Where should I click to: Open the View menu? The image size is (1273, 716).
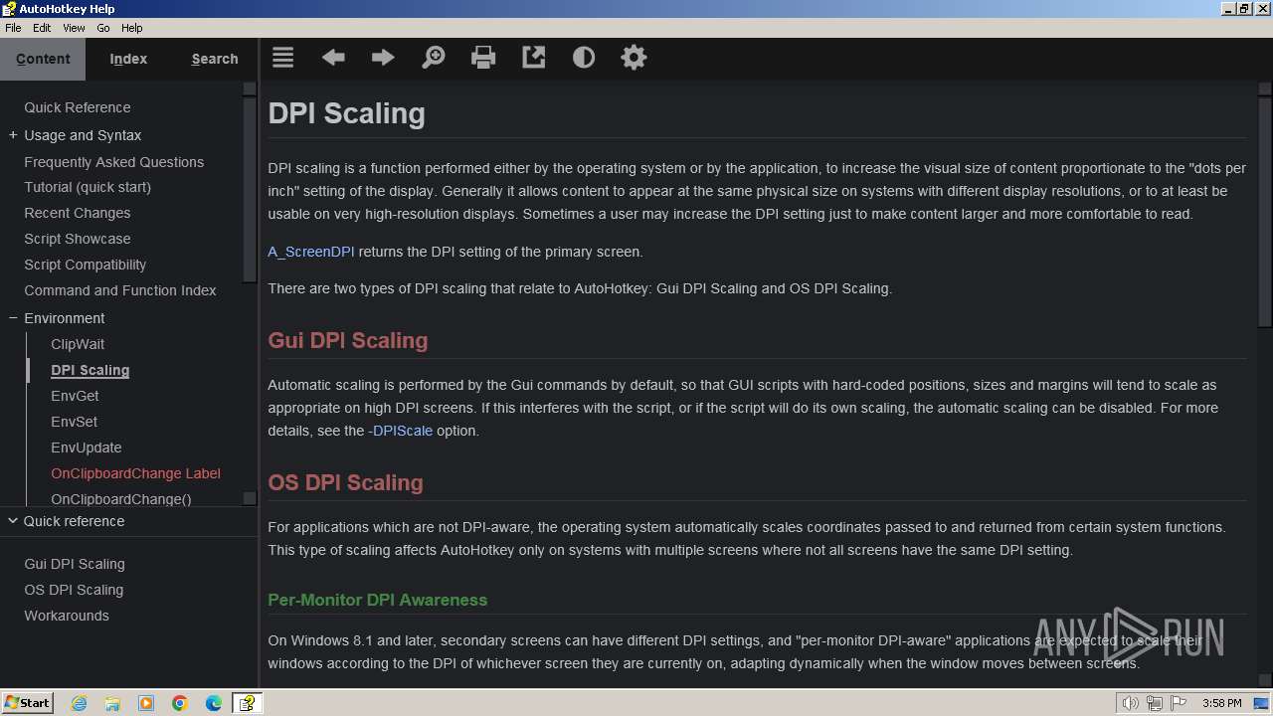coord(75,28)
